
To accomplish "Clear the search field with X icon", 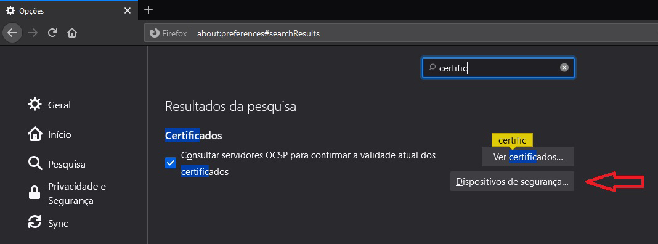I will click(x=564, y=68).
